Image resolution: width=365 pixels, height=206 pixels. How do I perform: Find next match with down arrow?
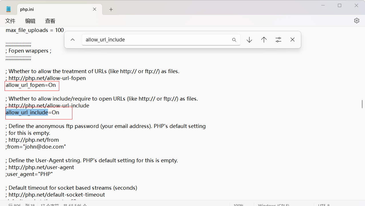pos(249,40)
